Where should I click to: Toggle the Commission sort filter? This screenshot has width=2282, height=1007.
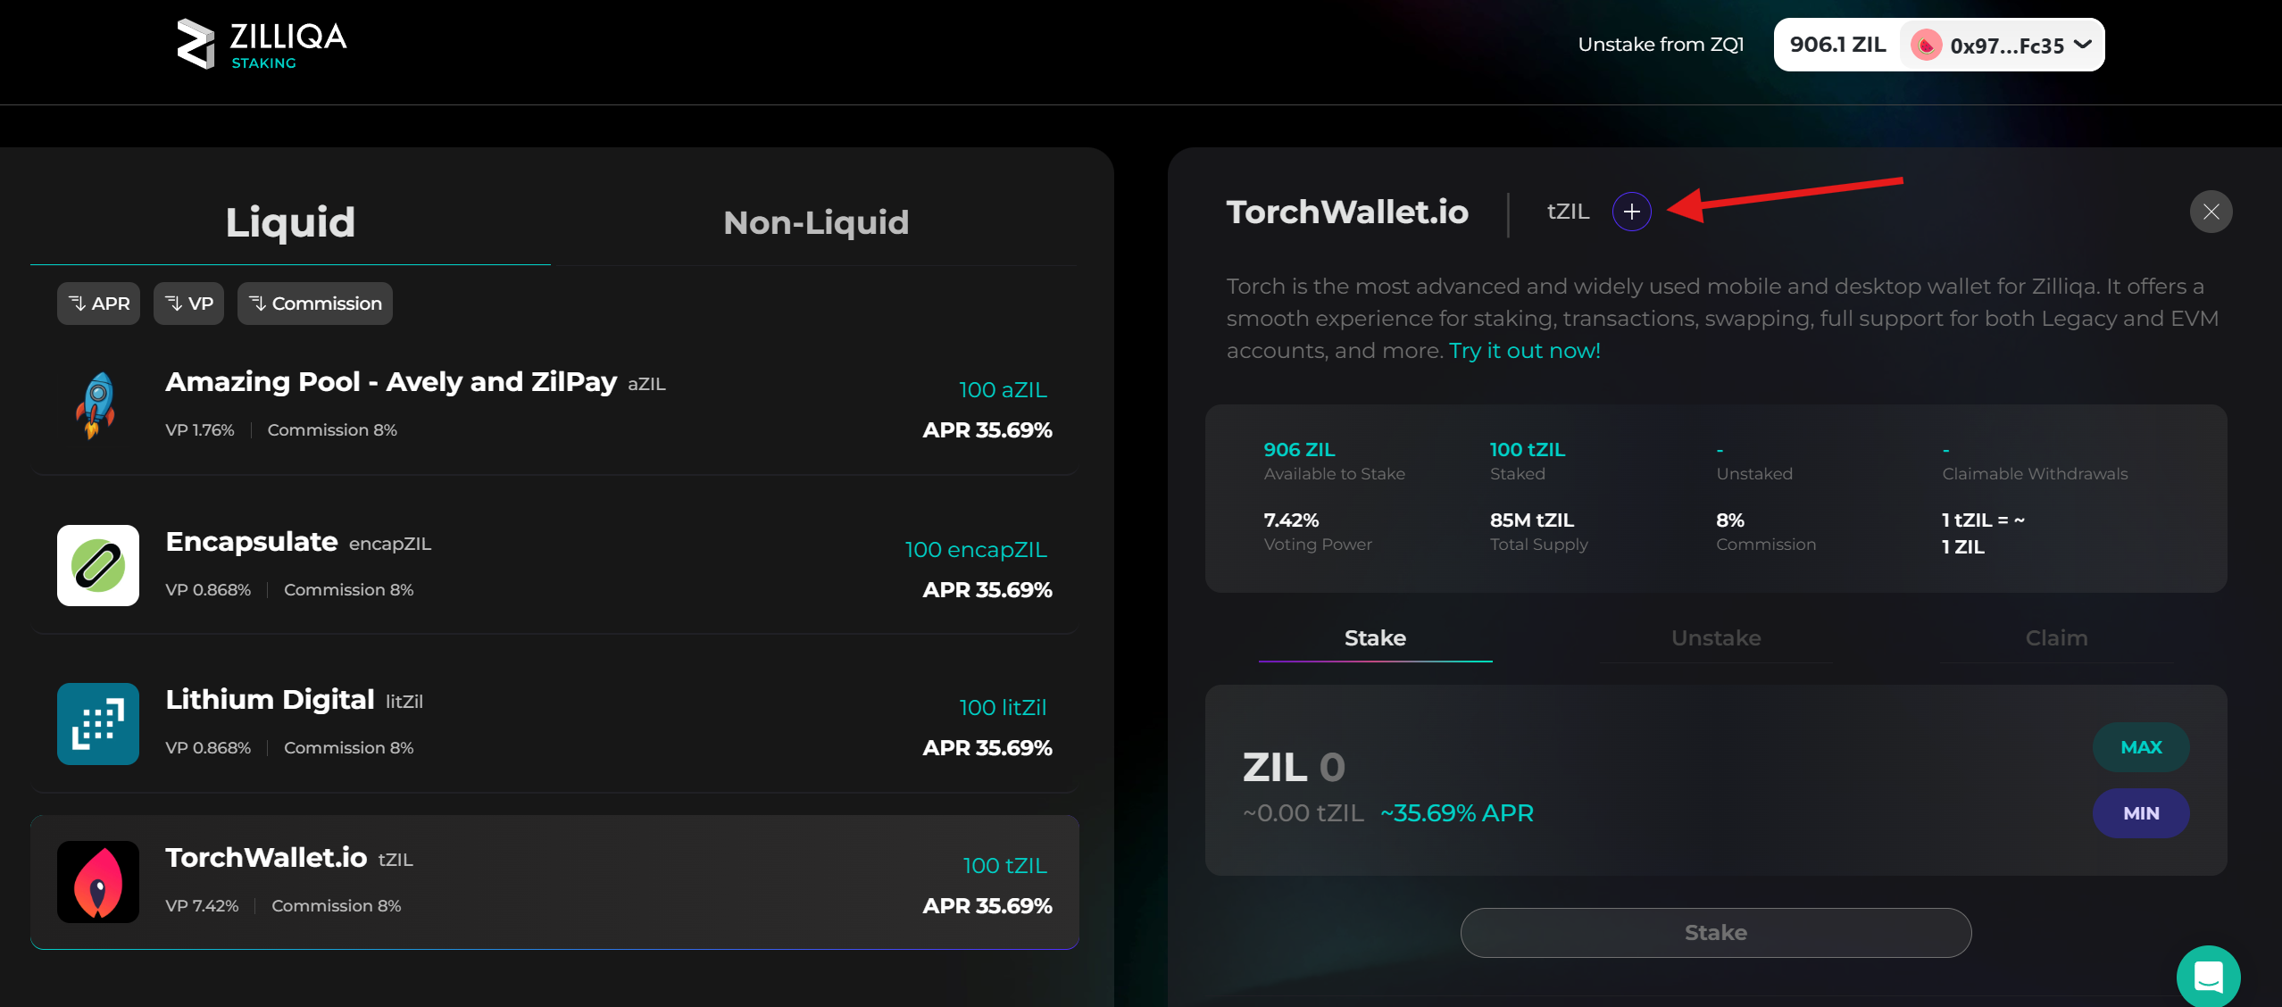point(314,303)
